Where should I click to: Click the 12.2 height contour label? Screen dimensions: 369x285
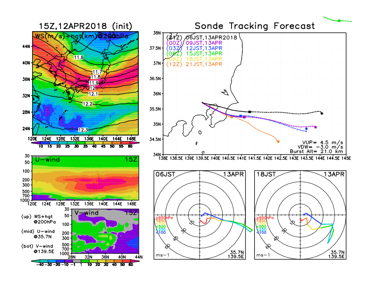pos(88,104)
